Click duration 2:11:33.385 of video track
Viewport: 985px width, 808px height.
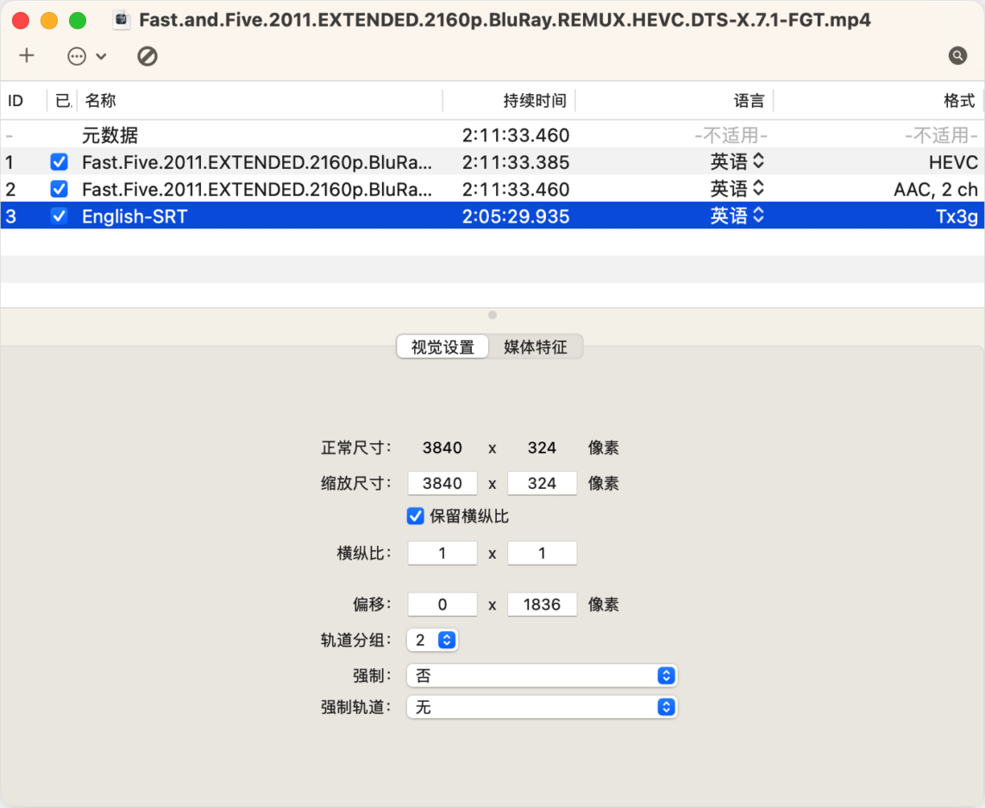(516, 162)
